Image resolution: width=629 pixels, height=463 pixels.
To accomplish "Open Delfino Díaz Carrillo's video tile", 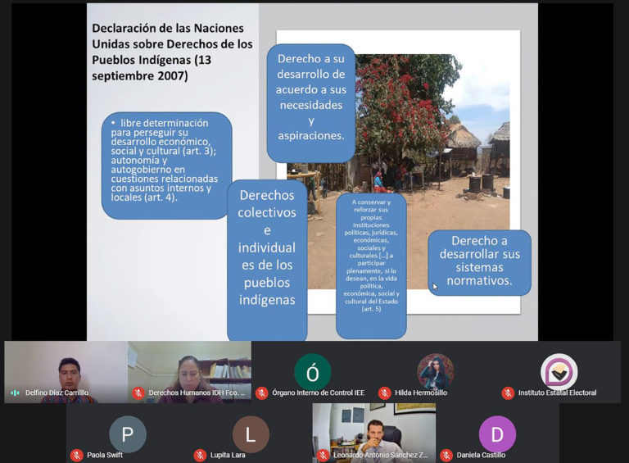I will pyautogui.click(x=66, y=367).
